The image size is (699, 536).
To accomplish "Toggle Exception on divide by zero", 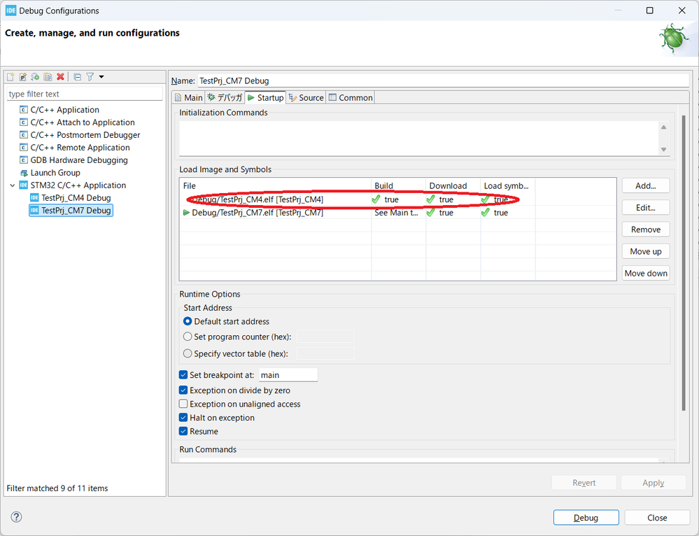I will coord(183,390).
